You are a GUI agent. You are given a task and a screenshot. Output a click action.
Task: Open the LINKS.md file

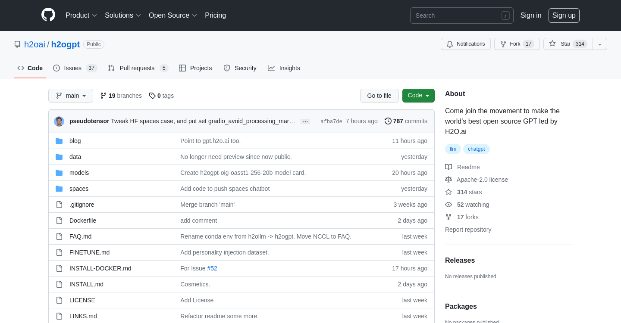83,316
